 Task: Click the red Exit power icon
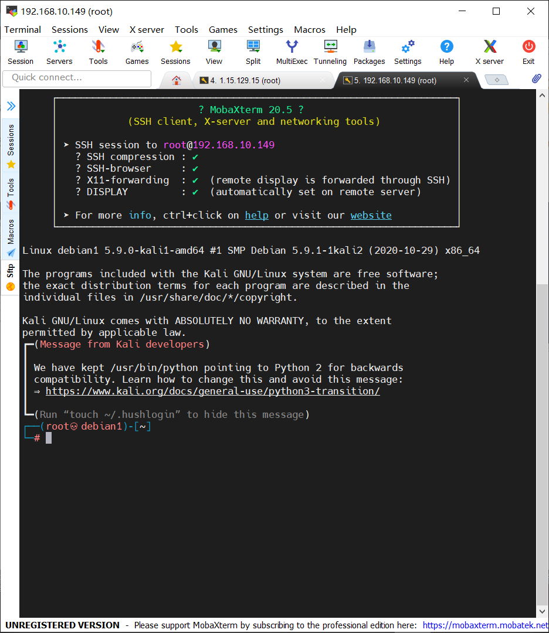[x=528, y=53]
